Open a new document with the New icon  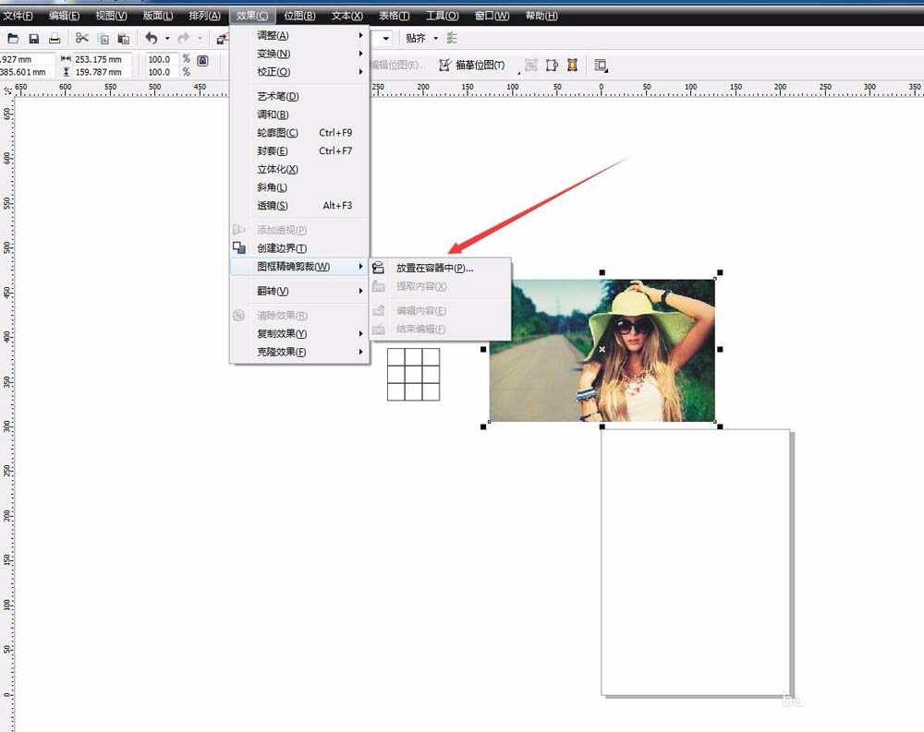pyautogui.click(x=13, y=38)
